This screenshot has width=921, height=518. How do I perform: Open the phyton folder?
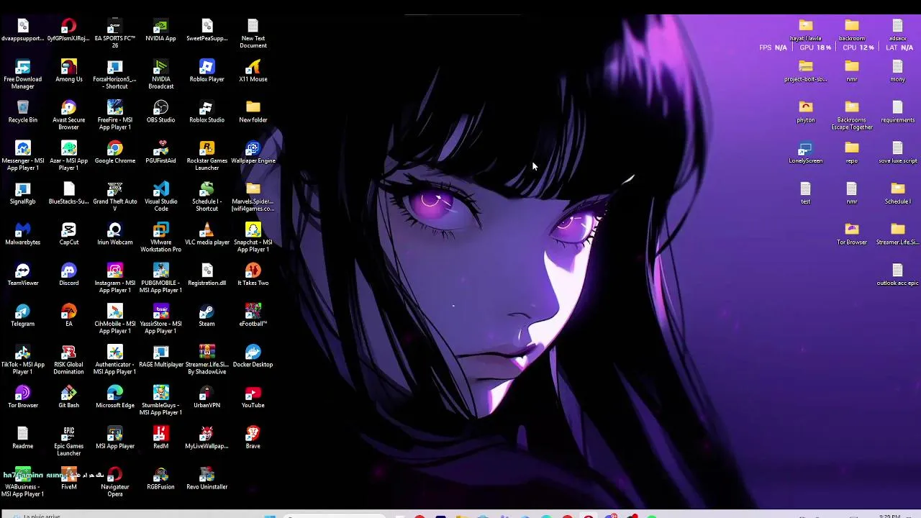[x=806, y=112]
